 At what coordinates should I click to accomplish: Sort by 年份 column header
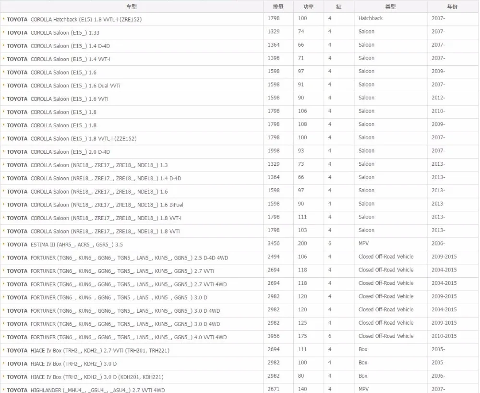452,7
